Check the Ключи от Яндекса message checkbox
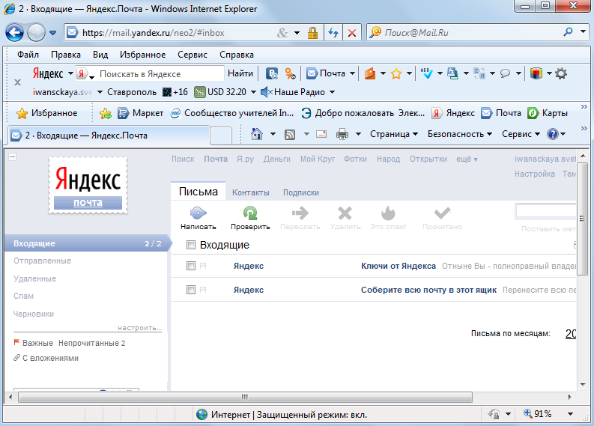594x426 pixels. click(x=191, y=266)
